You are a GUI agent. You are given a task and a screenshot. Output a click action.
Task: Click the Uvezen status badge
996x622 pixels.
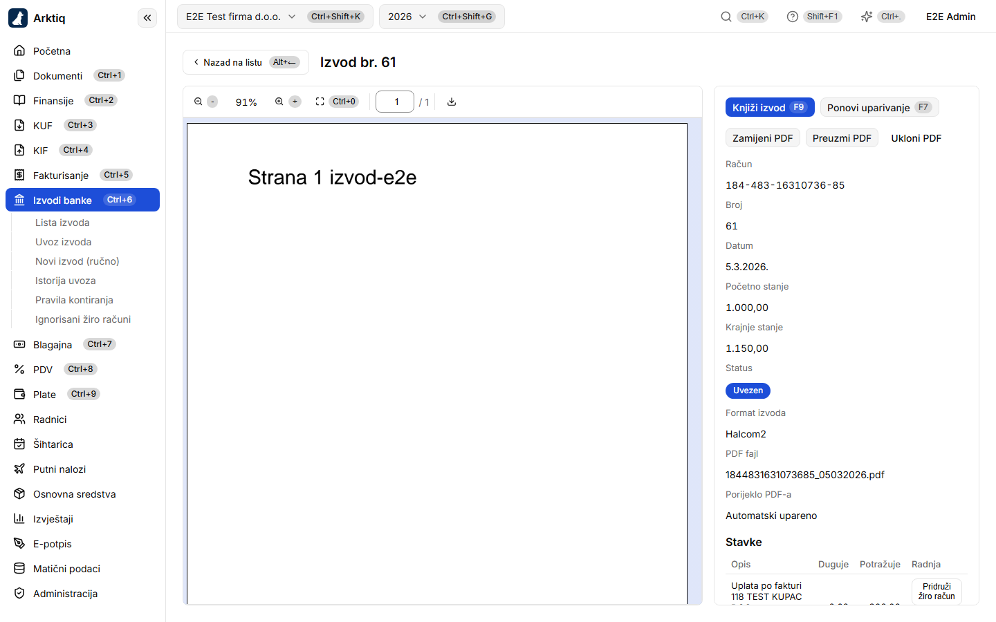[748, 390]
